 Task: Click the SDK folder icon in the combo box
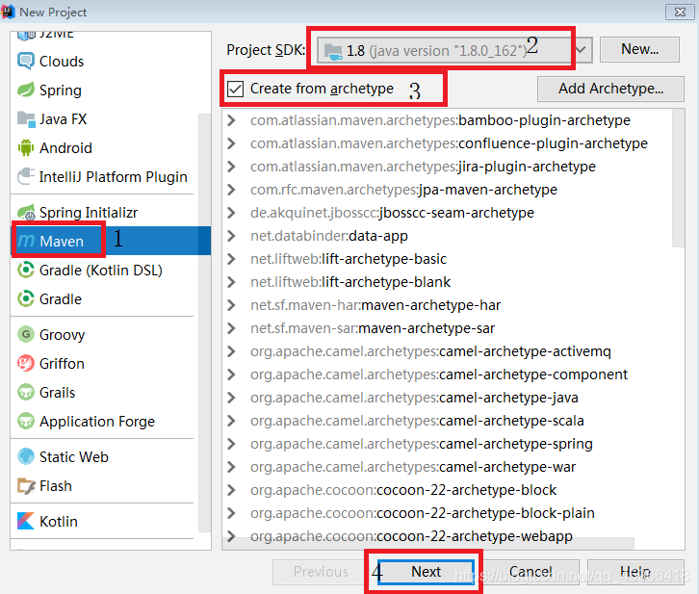(333, 51)
